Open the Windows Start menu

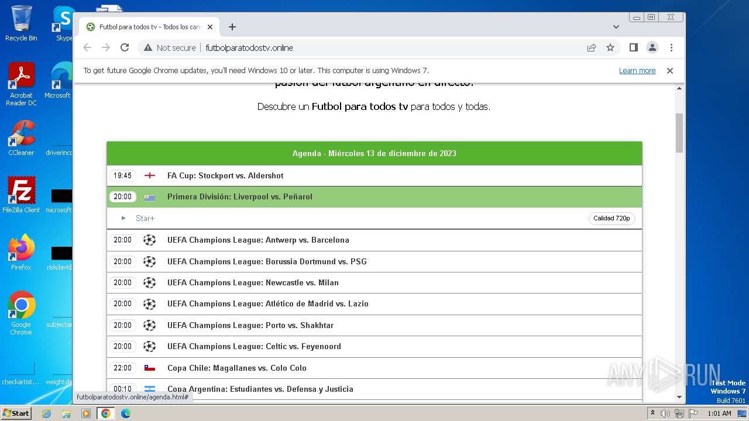point(16,413)
